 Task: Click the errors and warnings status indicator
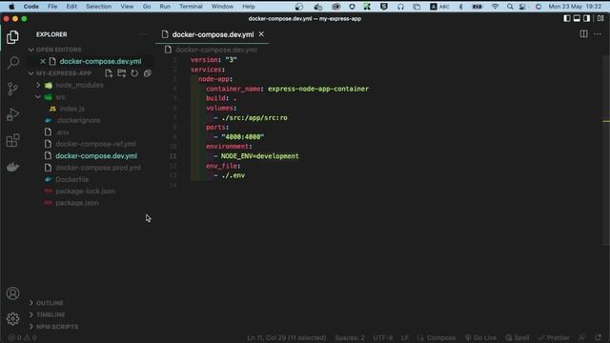(x=23, y=337)
